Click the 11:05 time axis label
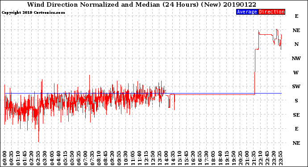 133,158
